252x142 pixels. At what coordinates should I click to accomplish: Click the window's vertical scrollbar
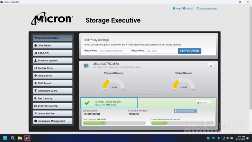pos(251,58)
